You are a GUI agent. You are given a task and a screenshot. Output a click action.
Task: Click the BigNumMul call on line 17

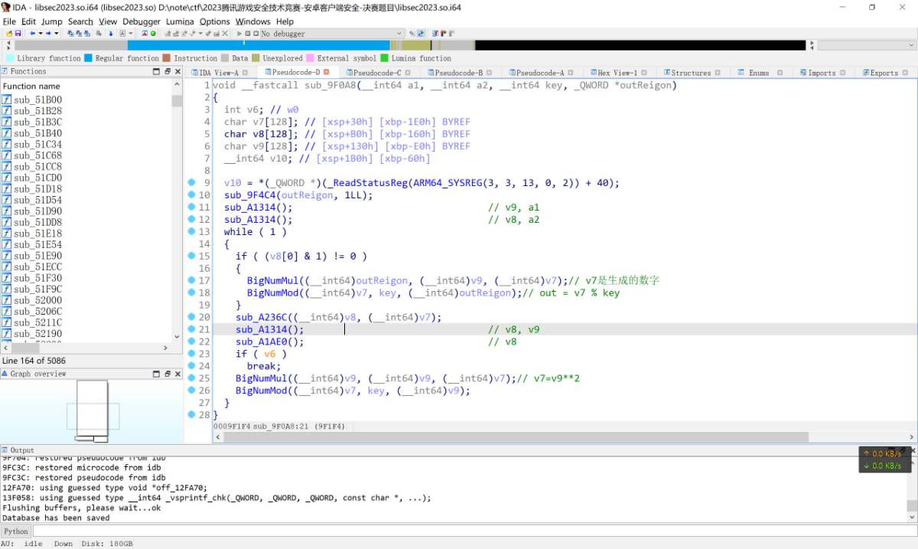pyautogui.click(x=272, y=280)
